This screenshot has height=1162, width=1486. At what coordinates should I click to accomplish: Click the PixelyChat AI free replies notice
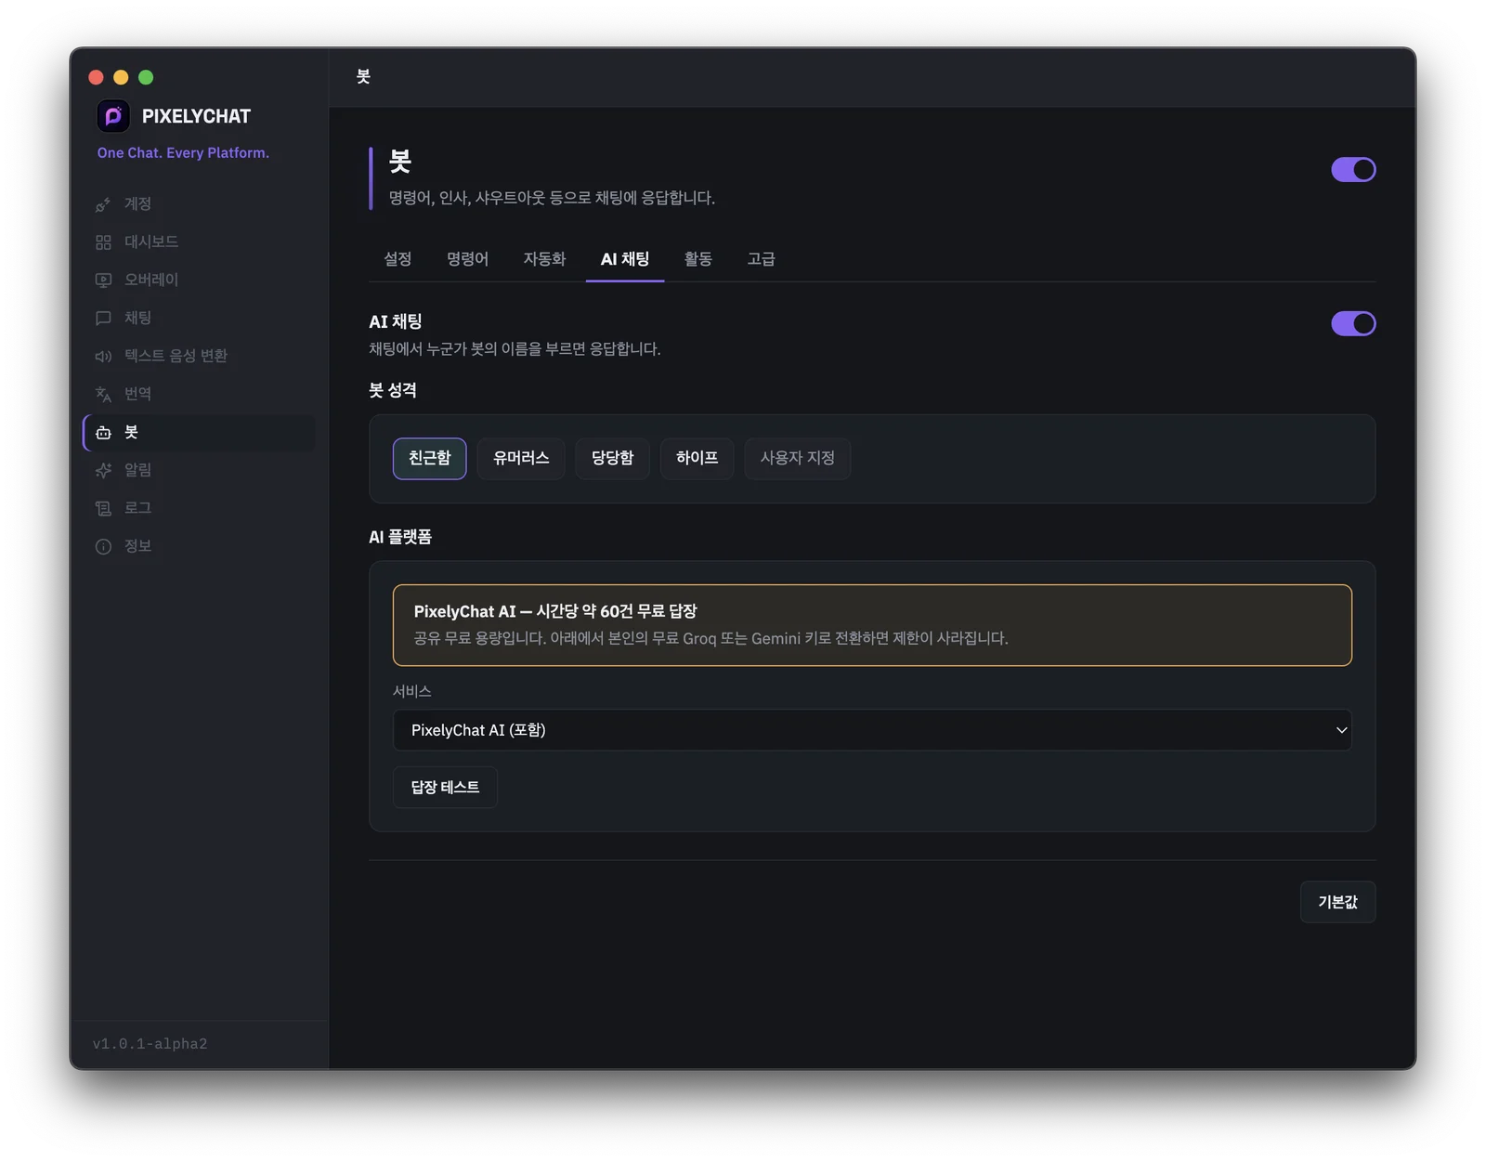872,625
